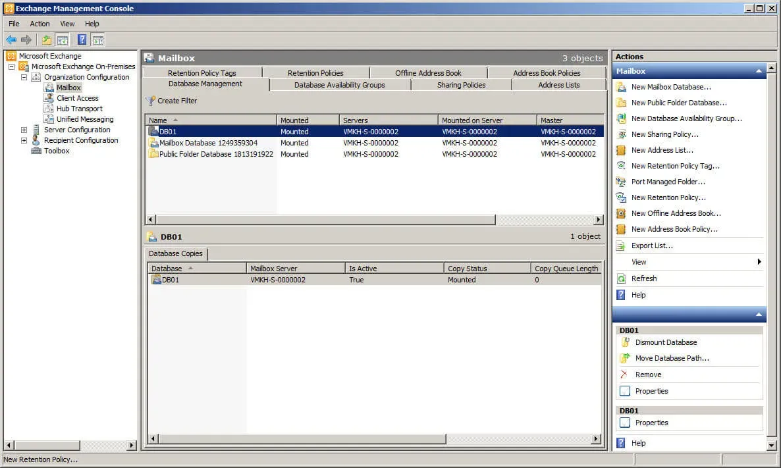Click the Port Managed Folder icon
The width and height of the screenshot is (781, 468).
point(621,182)
